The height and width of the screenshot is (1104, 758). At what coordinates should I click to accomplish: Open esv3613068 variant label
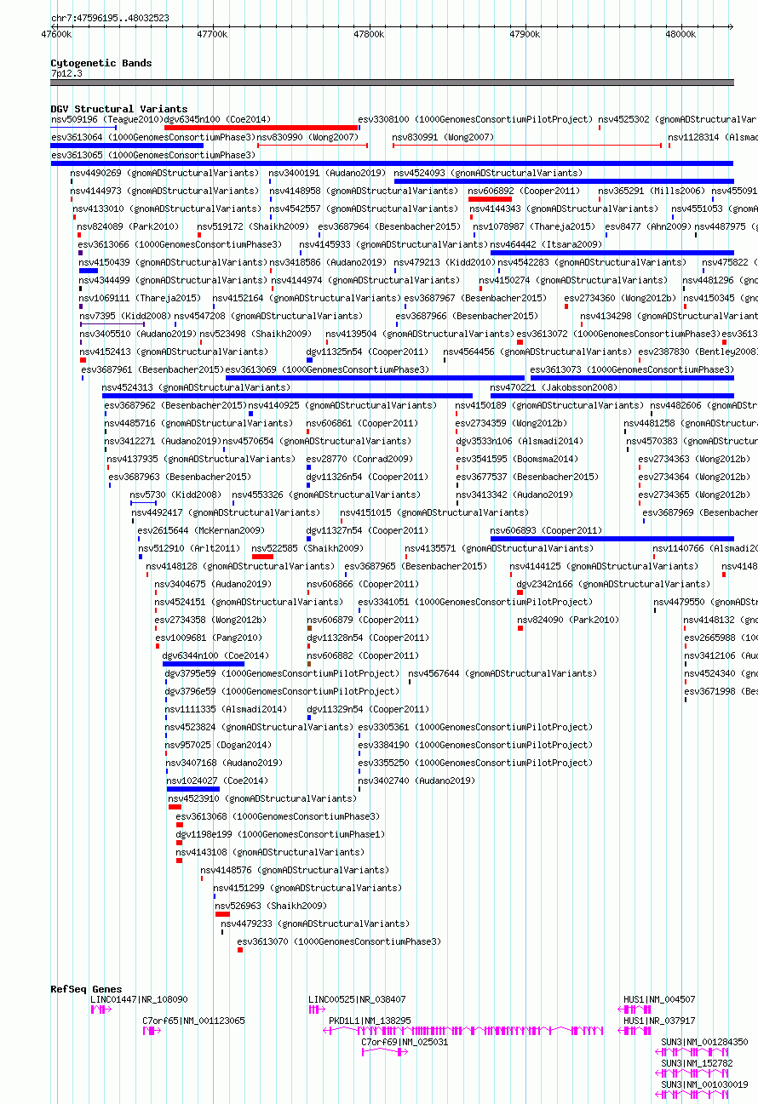(278, 816)
